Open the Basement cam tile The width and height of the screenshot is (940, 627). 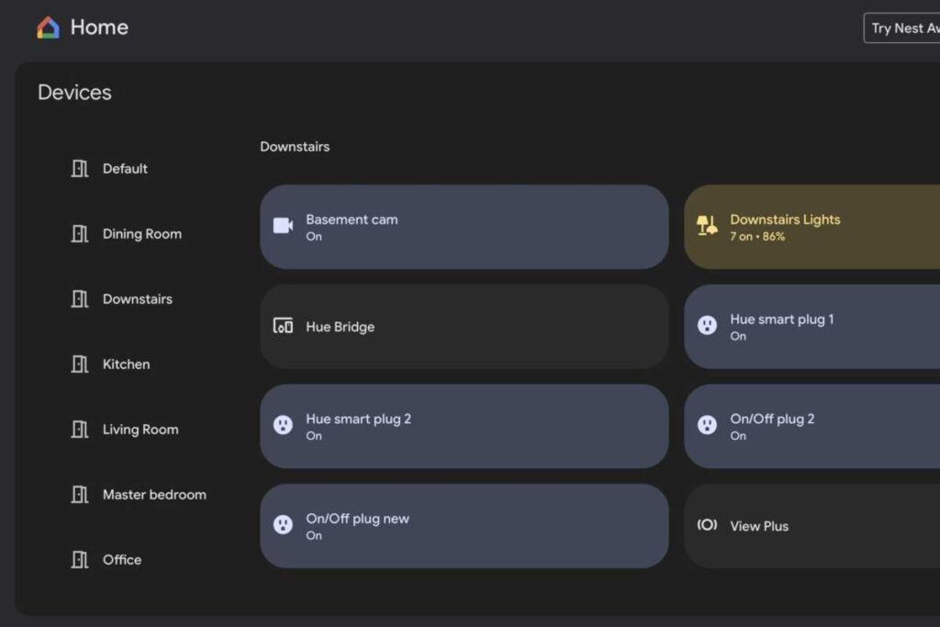[x=464, y=227]
